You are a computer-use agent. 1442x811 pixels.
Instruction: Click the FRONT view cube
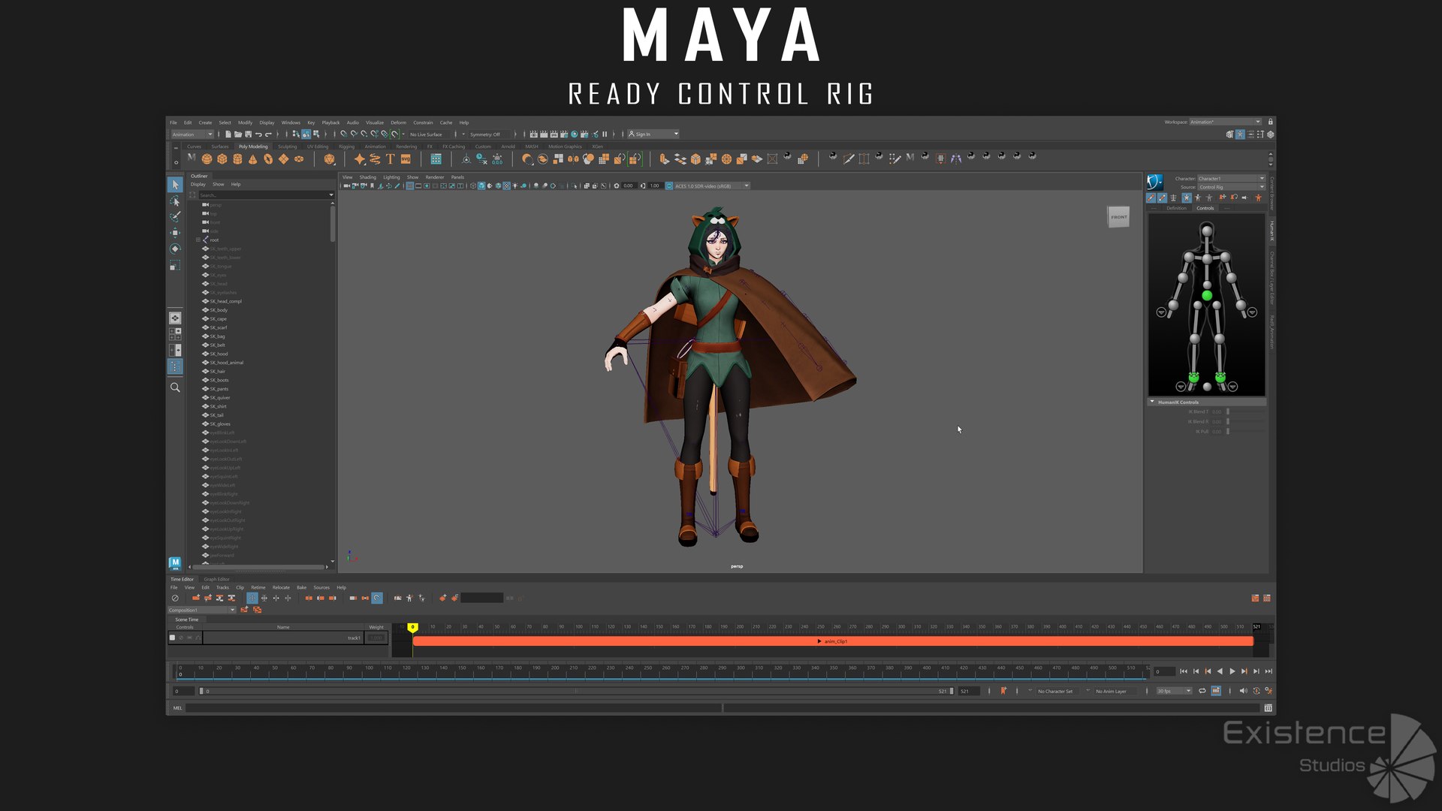pos(1118,217)
